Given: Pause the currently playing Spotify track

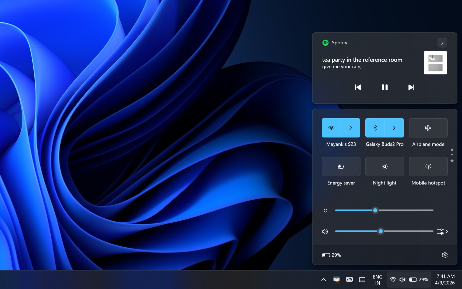Looking at the screenshot, I should point(384,87).
